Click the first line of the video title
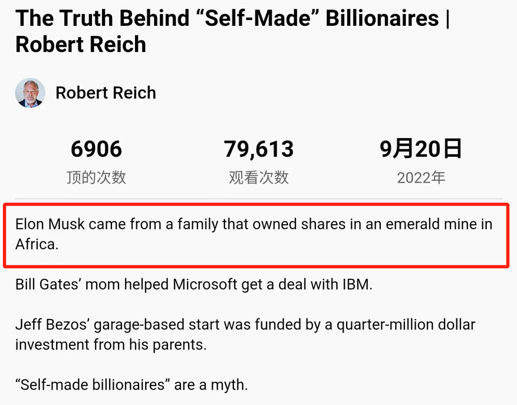The width and height of the screenshot is (517, 405). (x=233, y=19)
